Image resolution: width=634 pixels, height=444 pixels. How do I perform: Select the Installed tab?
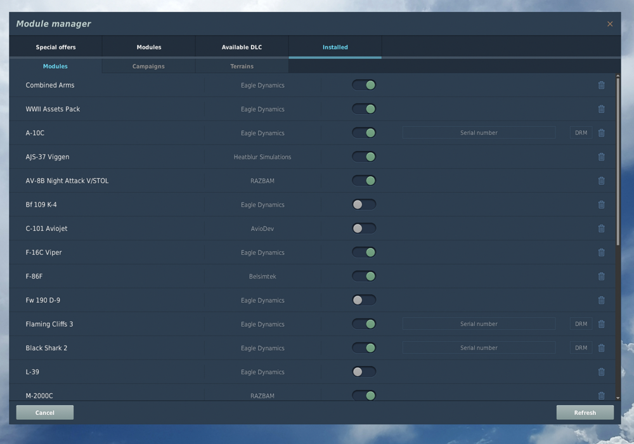335,47
